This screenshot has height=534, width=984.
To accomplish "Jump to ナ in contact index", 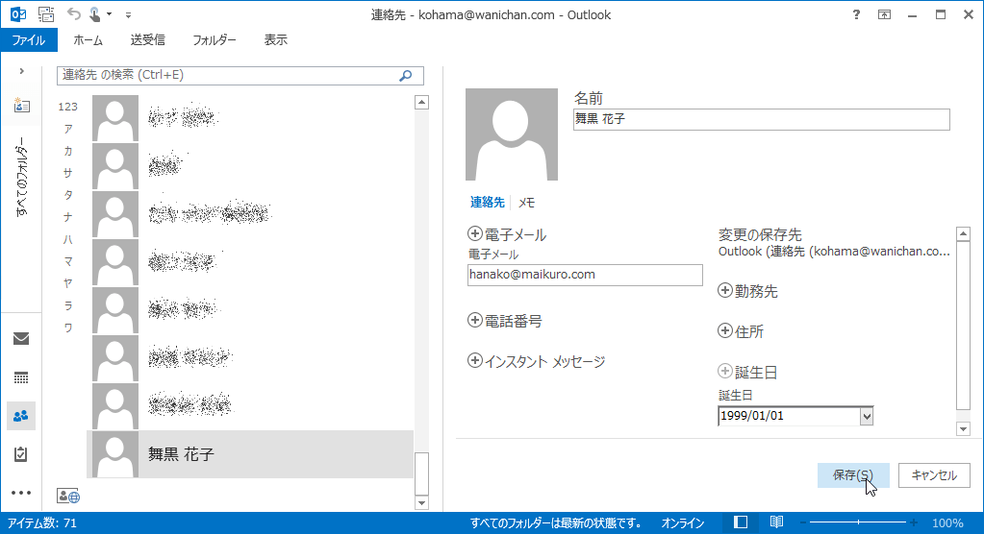I will [x=67, y=217].
